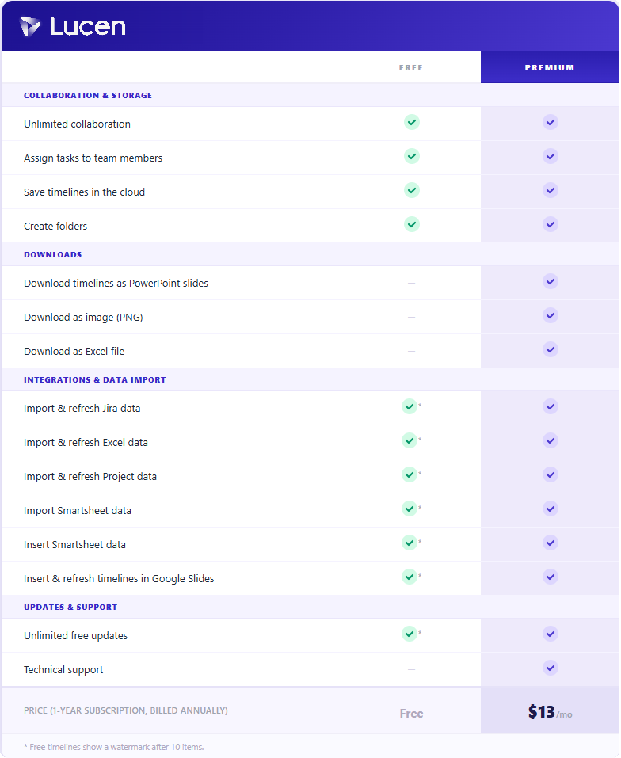Click Premium check for Download as Excel file

550,349
